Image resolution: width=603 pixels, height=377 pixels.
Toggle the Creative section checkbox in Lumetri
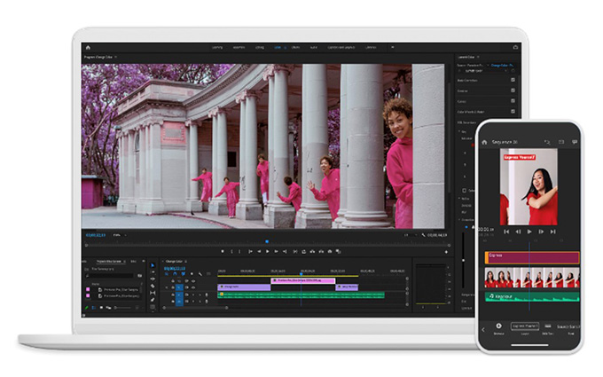pos(513,90)
